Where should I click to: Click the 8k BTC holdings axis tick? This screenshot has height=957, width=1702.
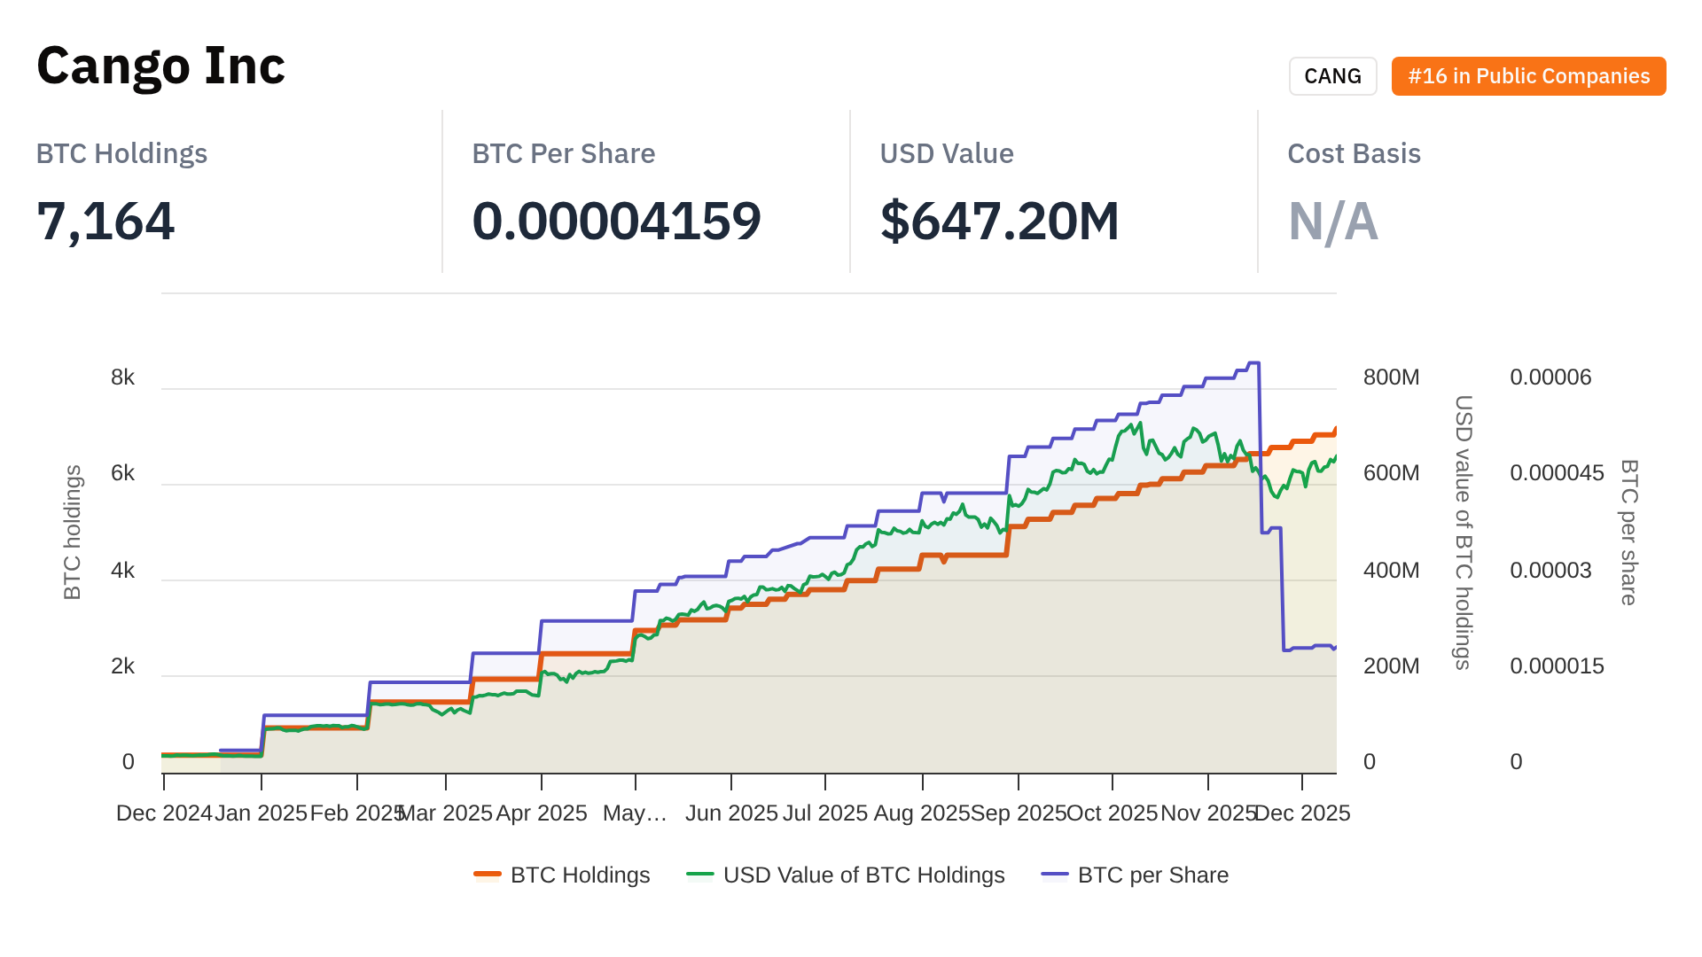point(122,378)
